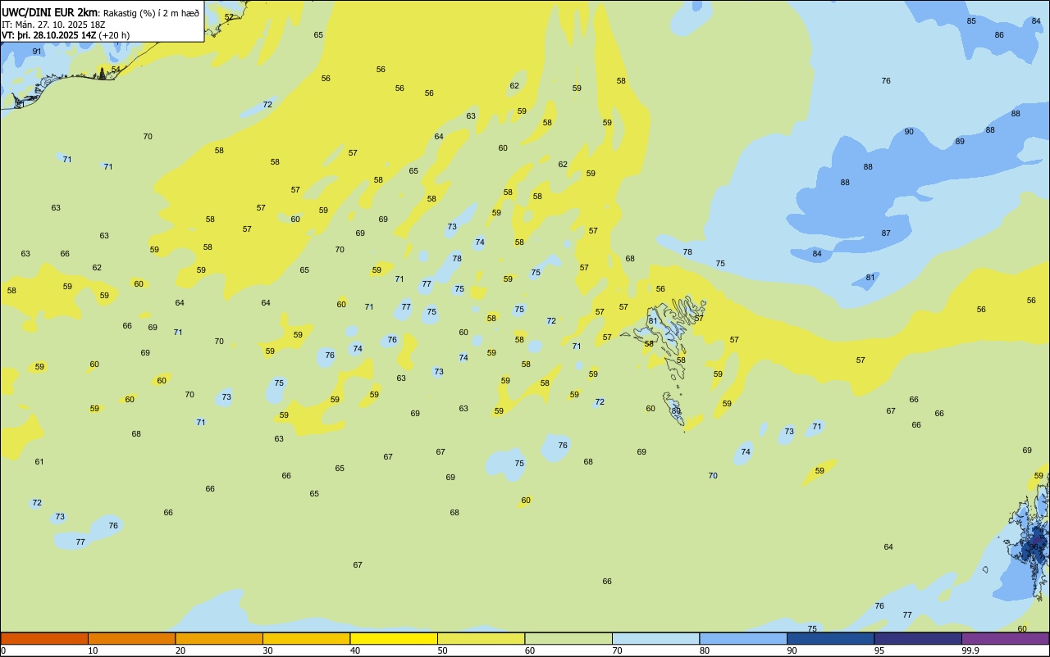The width and height of the screenshot is (1050, 657).
Task: Click the dark orange 0–10 legend swatch
Action: click(44, 638)
